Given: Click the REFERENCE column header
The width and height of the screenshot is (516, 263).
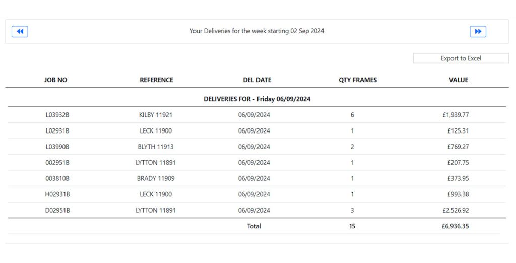Looking at the screenshot, I should point(156,80).
